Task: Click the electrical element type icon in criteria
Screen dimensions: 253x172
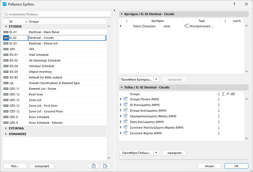Action: (x=186, y=26)
